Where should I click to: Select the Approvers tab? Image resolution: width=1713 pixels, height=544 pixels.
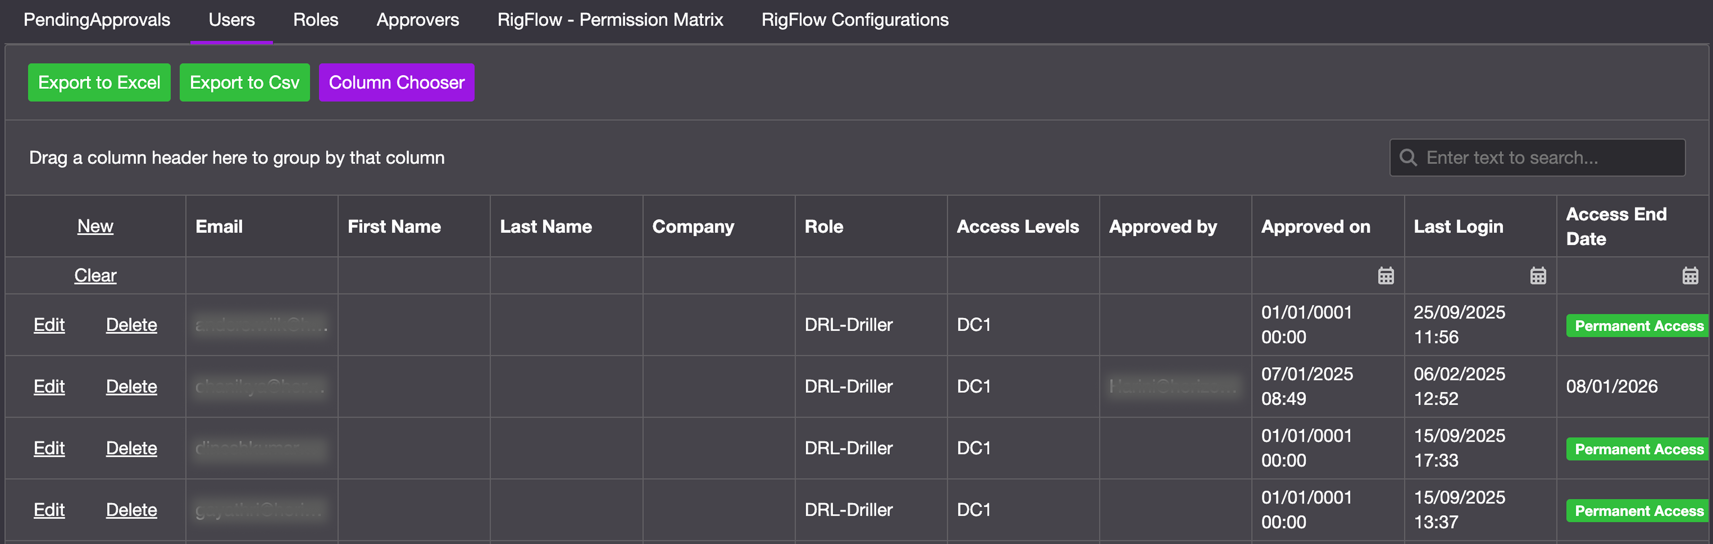click(x=418, y=20)
